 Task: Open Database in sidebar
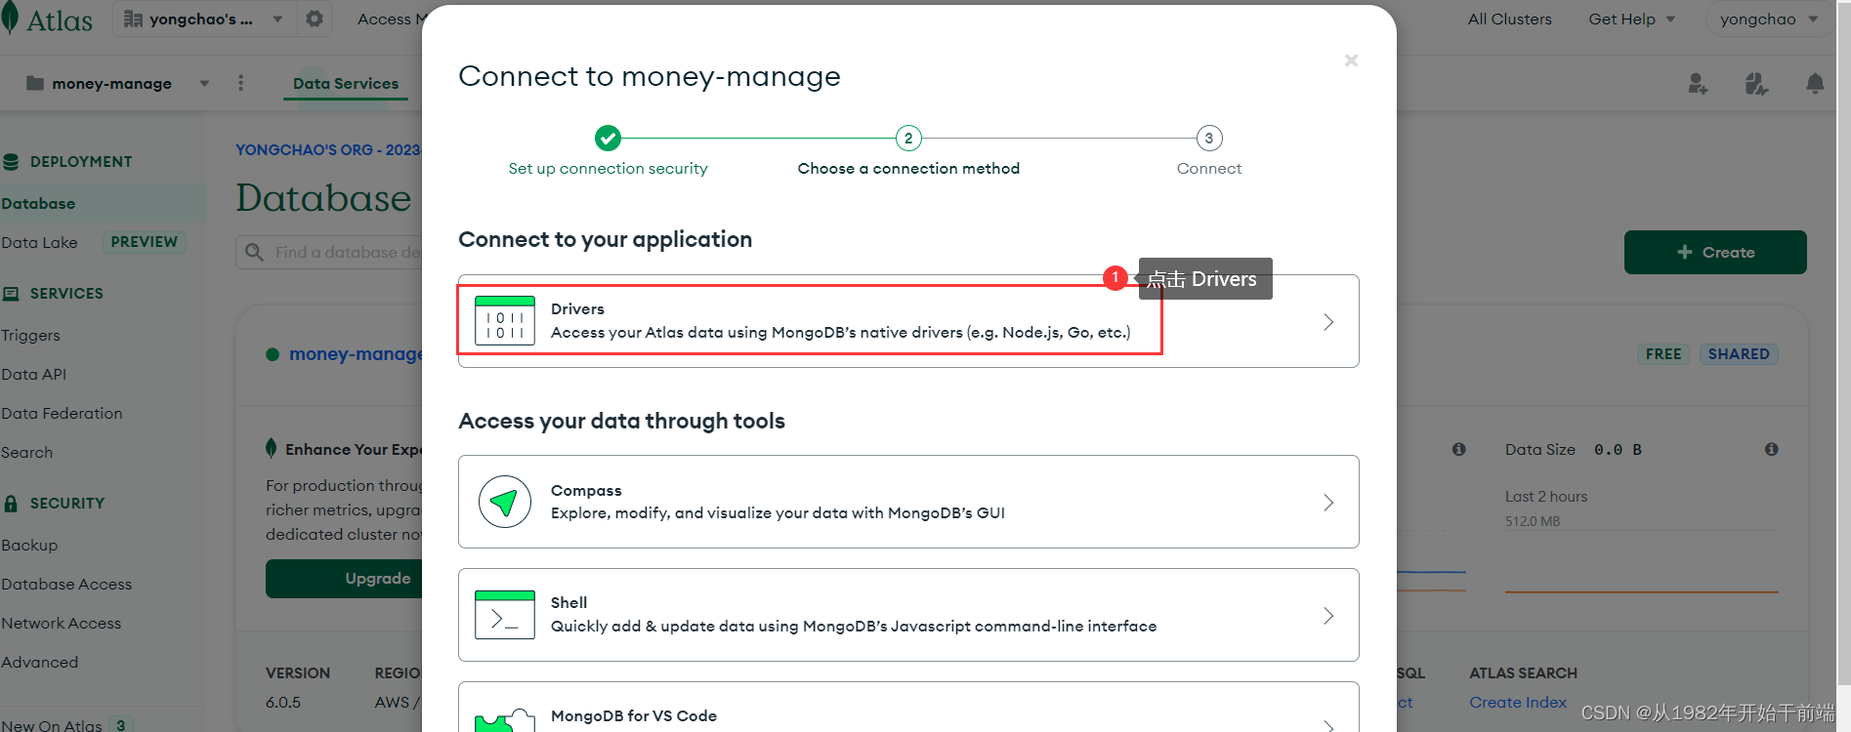click(38, 203)
